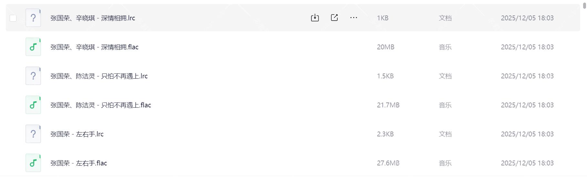Open file 张国荣、辛晓琪 - 深情相拥.flac
The image size is (587, 177).
coord(94,47)
